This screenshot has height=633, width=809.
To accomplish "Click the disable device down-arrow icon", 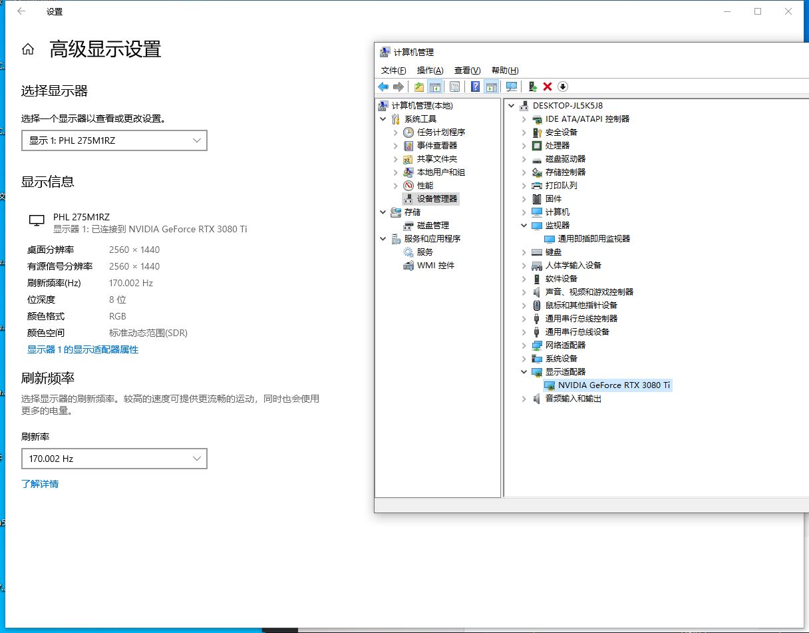I will point(564,87).
